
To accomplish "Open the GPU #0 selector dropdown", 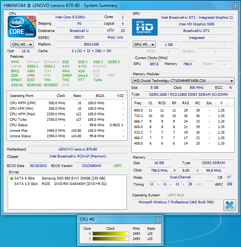I will coord(145,44).
